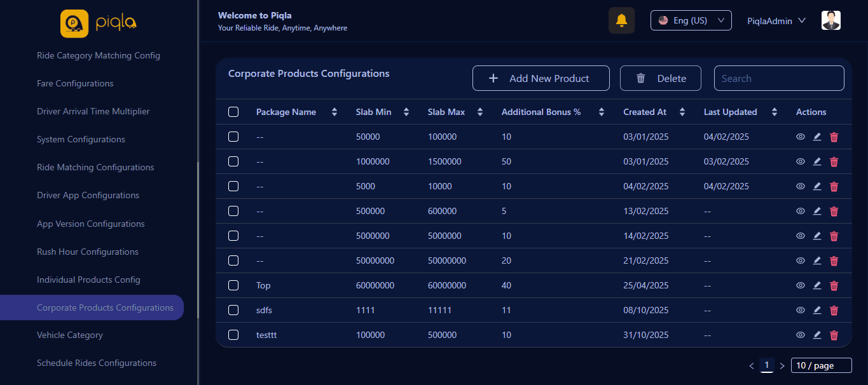Open Schedule Rides Configurations

tap(97, 363)
